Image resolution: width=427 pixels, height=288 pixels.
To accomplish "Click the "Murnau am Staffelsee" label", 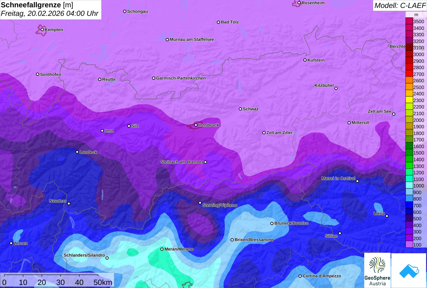I will 192,39.
